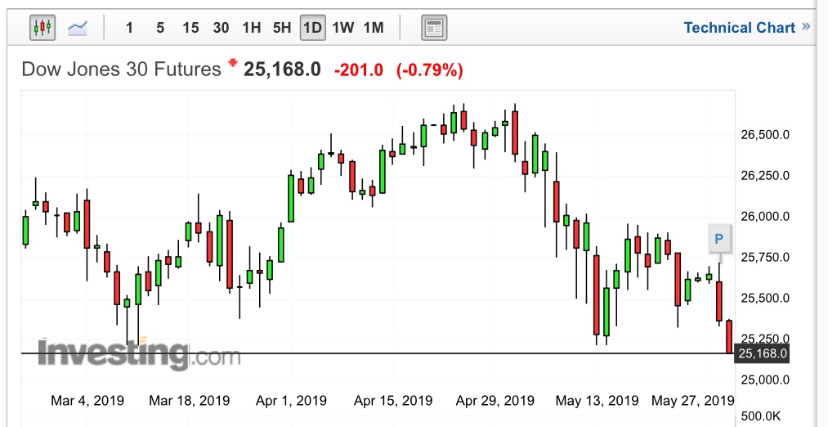Image resolution: width=828 pixels, height=427 pixels.
Task: Switch to the area line chart icon
Action: coord(78,28)
